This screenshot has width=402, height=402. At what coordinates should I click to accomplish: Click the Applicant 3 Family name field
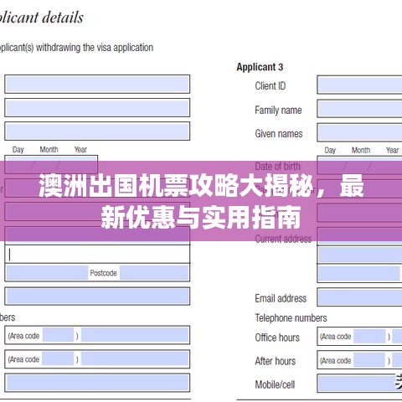[359, 109]
